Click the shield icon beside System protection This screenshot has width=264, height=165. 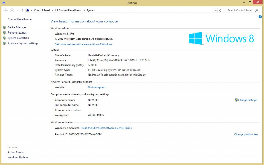pyautogui.click(x=4, y=38)
